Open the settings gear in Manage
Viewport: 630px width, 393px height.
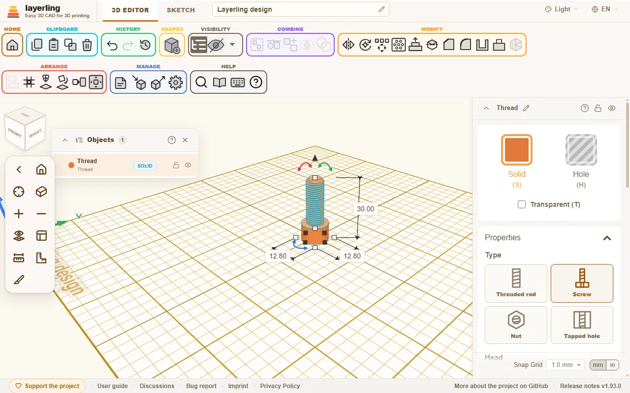176,83
